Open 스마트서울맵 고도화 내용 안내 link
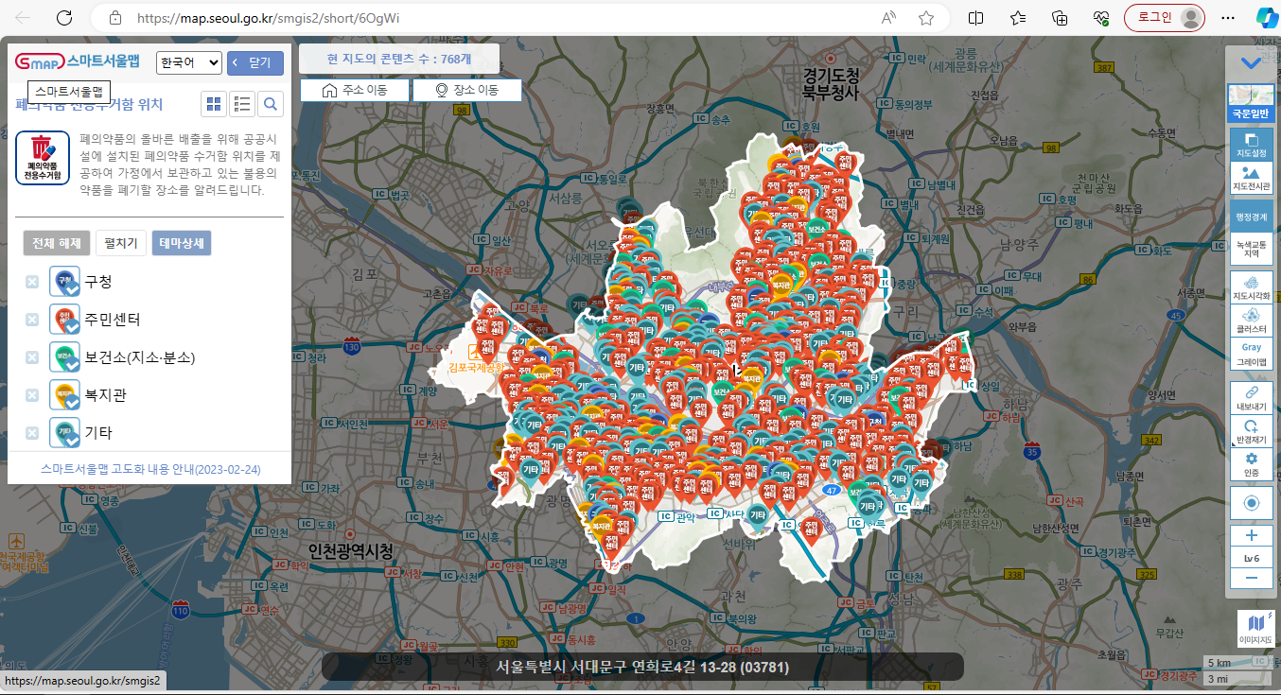 click(x=150, y=469)
